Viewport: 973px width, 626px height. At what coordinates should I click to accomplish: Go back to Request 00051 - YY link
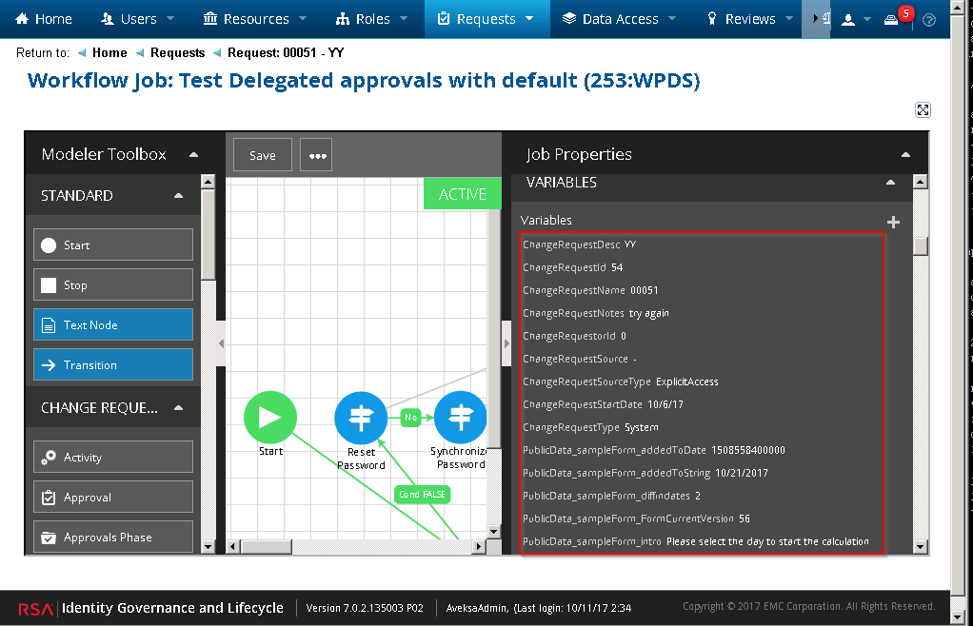click(286, 53)
